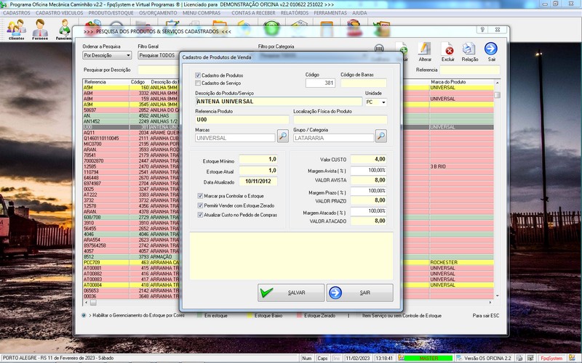Click the SALVAR button
582x363 pixels.
pyautogui.click(x=291, y=293)
